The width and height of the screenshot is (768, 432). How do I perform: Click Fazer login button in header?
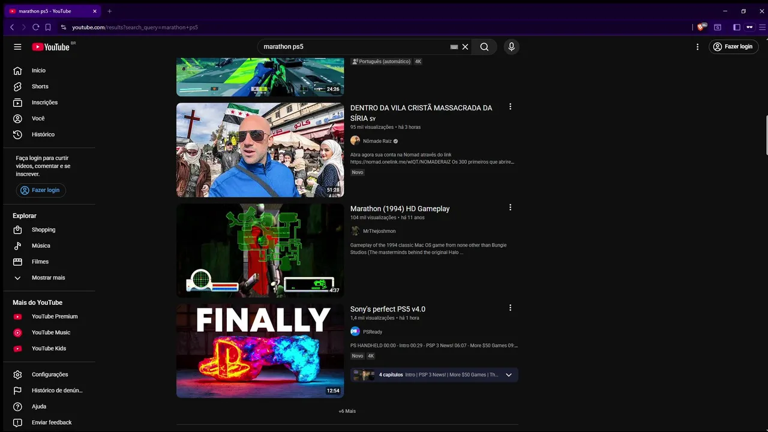pyautogui.click(x=733, y=47)
